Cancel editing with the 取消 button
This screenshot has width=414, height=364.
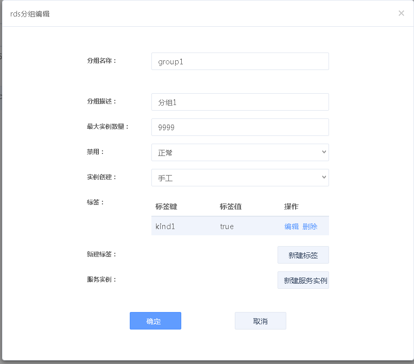point(260,321)
